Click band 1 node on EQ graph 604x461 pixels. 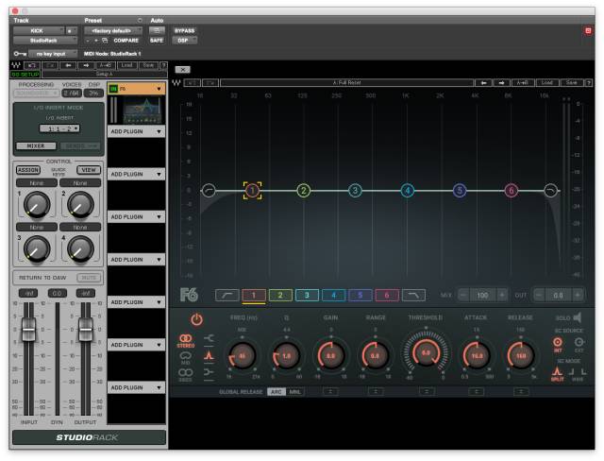coord(252,191)
